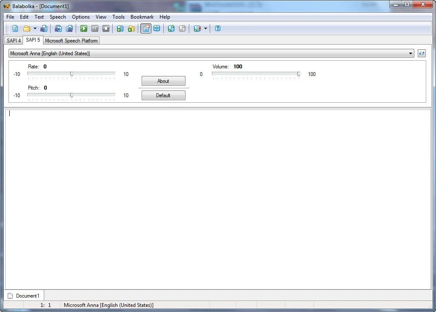The image size is (436, 312).
Task: Expand the recent files arrow beside Open
Action: click(35, 28)
